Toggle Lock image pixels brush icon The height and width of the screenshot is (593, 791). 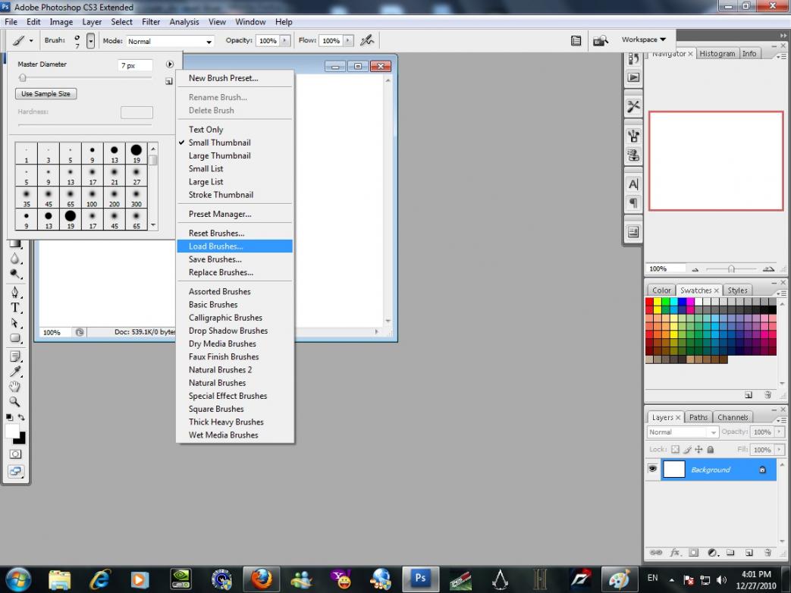[687, 449]
